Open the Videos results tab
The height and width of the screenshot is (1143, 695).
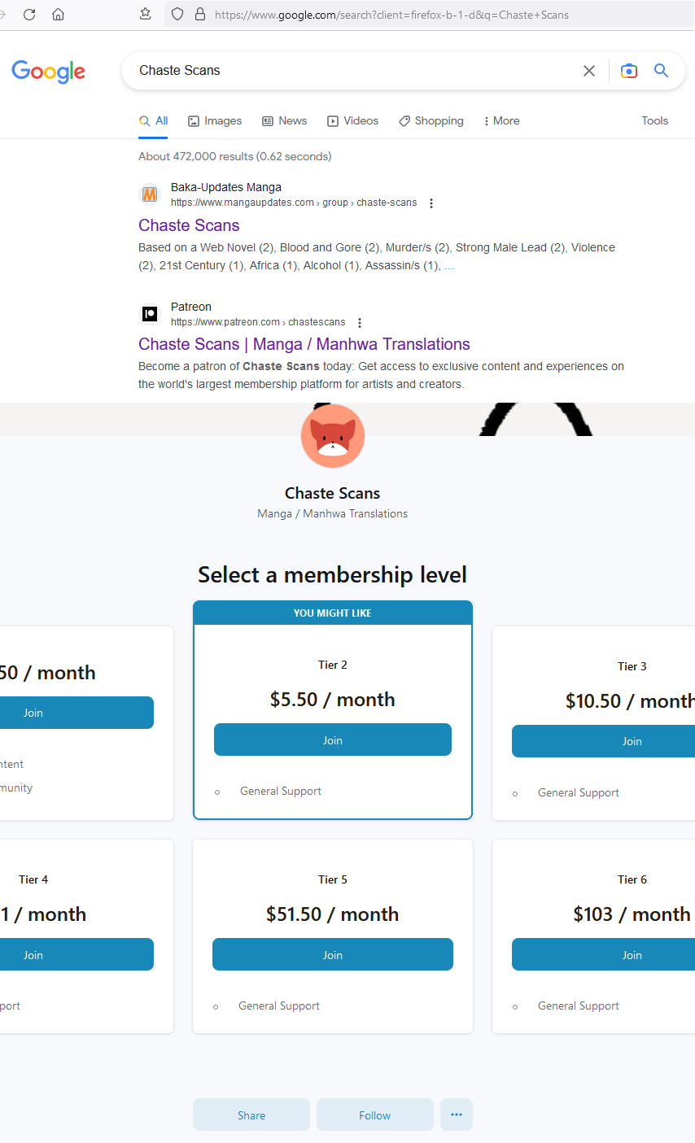(x=352, y=121)
